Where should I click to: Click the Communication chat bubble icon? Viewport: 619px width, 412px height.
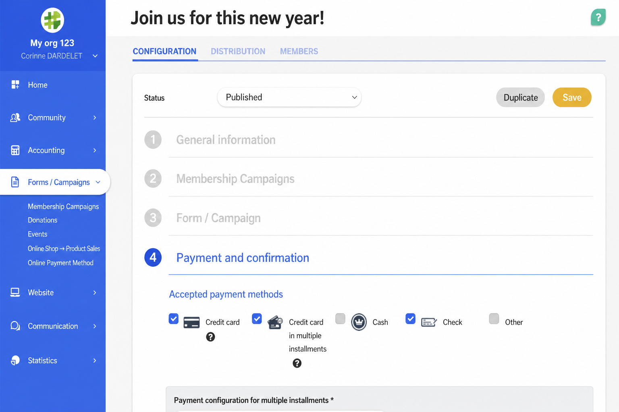coord(15,326)
